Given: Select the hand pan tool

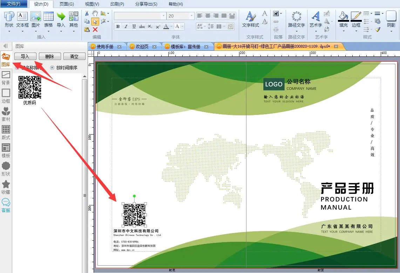Looking at the screenshot, I should click(x=95, y=13).
